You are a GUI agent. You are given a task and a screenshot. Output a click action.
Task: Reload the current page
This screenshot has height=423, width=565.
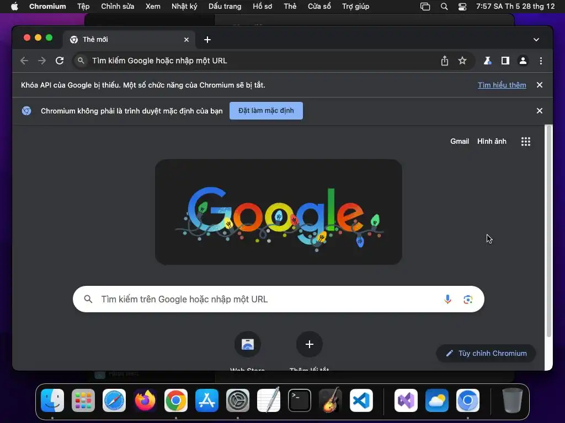point(60,61)
